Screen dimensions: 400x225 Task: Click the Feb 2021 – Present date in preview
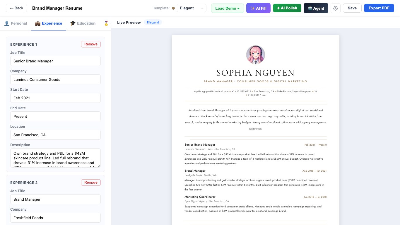click(315, 145)
